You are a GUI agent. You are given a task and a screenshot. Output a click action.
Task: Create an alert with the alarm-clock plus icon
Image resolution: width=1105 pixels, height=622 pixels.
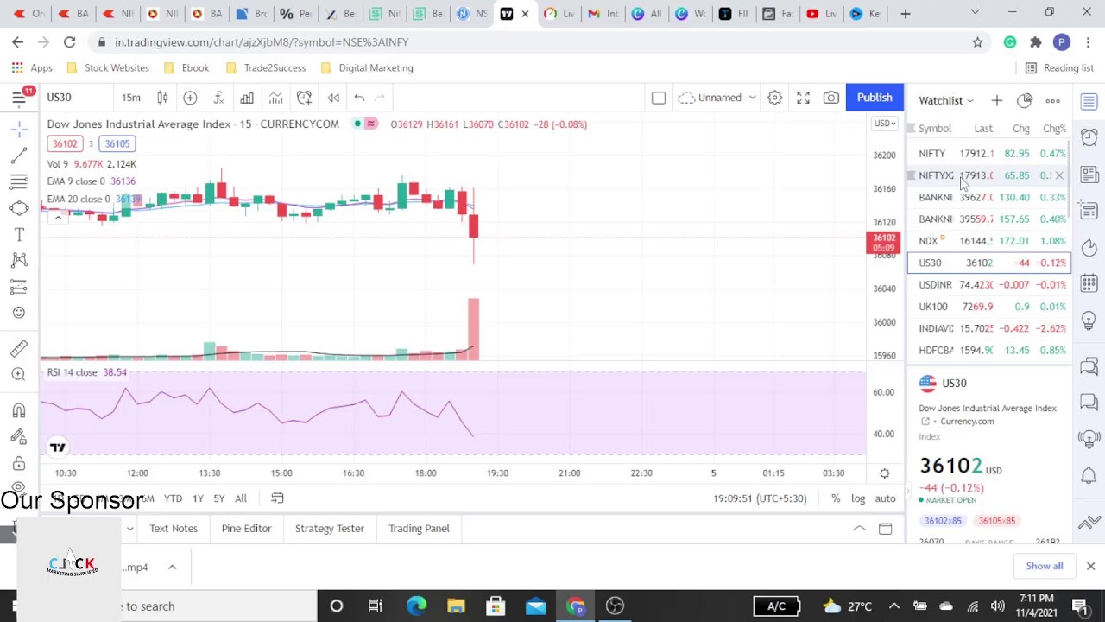click(304, 98)
